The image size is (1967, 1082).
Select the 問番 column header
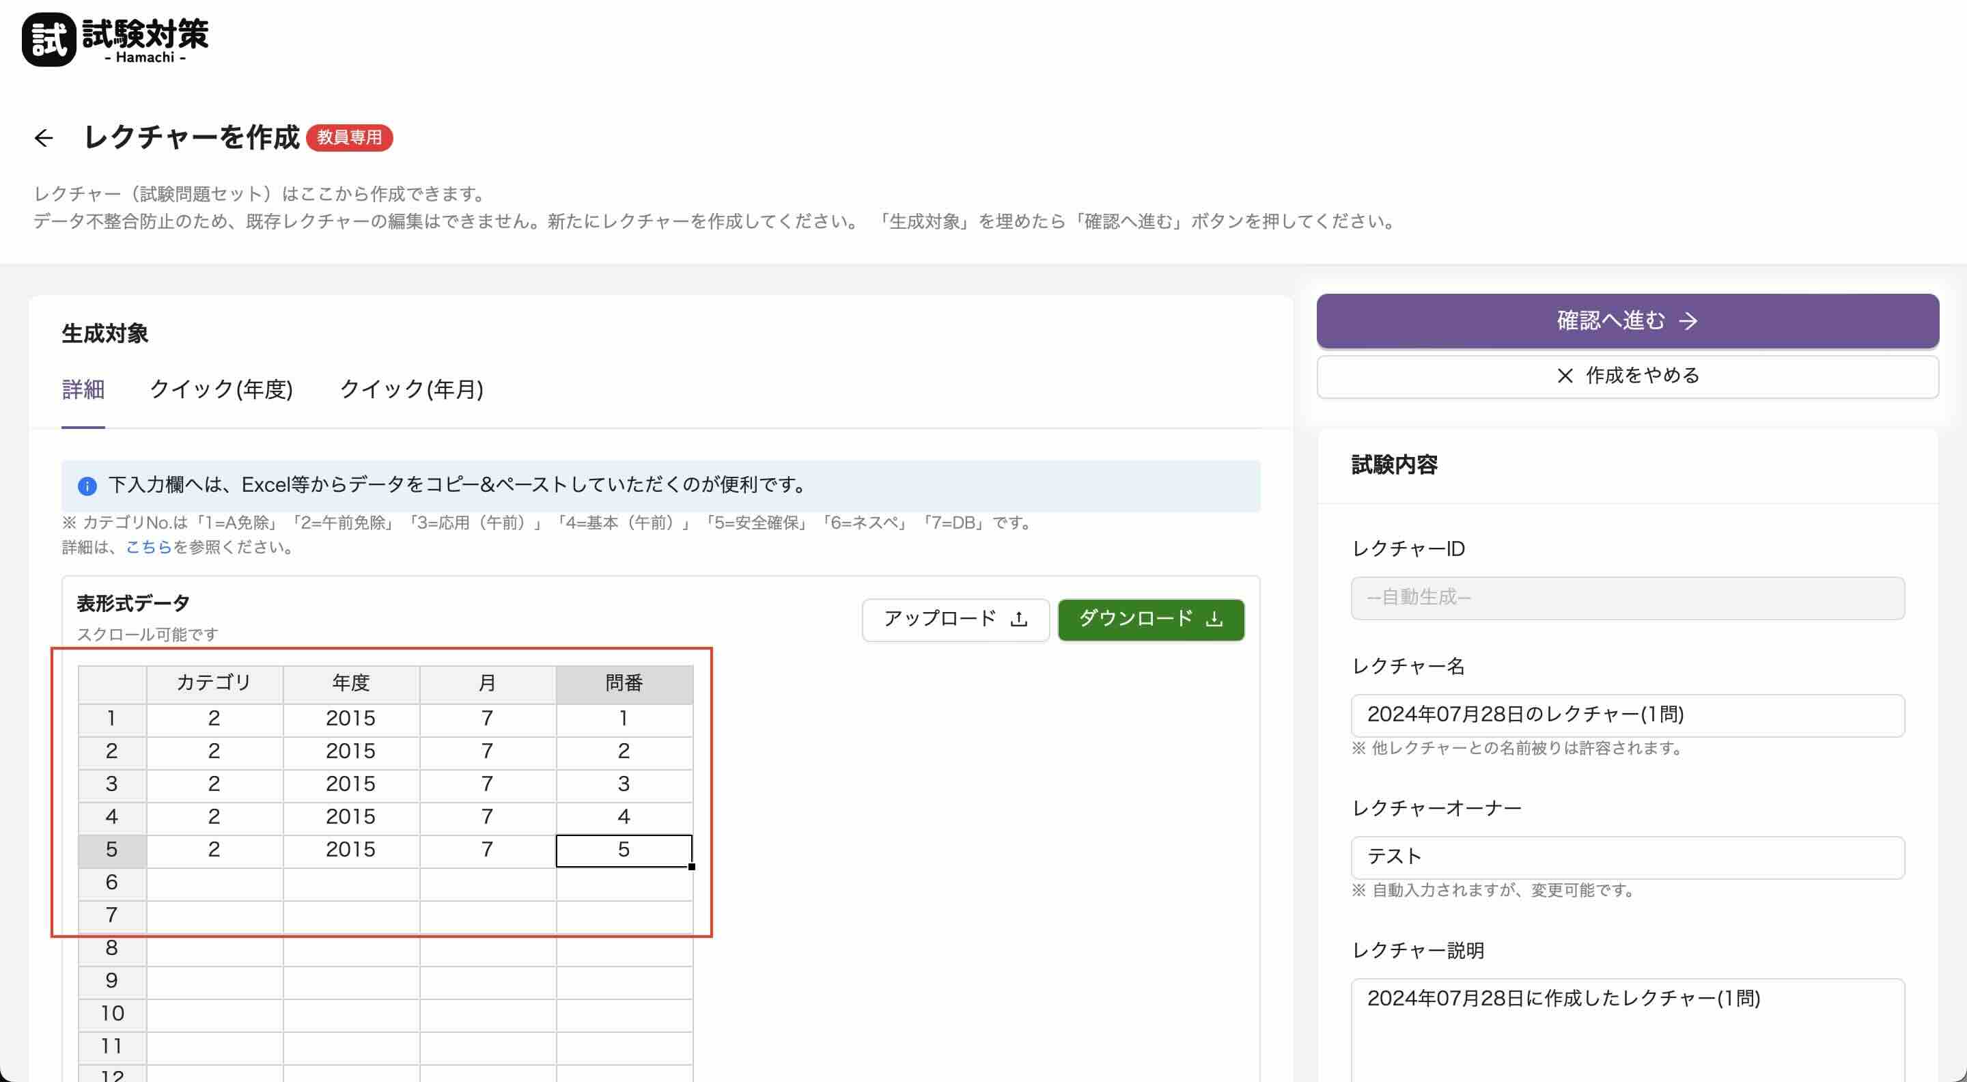coord(624,682)
